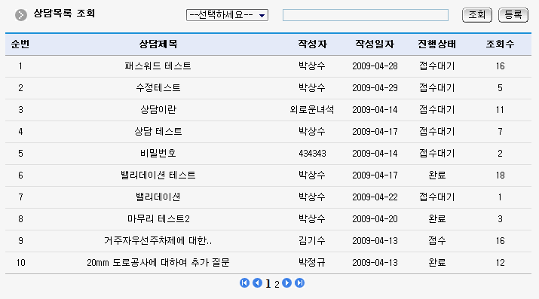
Task: Select page 2 in pagination
Action: click(277, 284)
